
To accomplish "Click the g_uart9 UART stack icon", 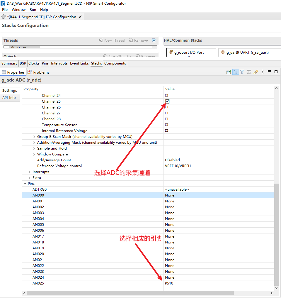I will pos(223,52).
